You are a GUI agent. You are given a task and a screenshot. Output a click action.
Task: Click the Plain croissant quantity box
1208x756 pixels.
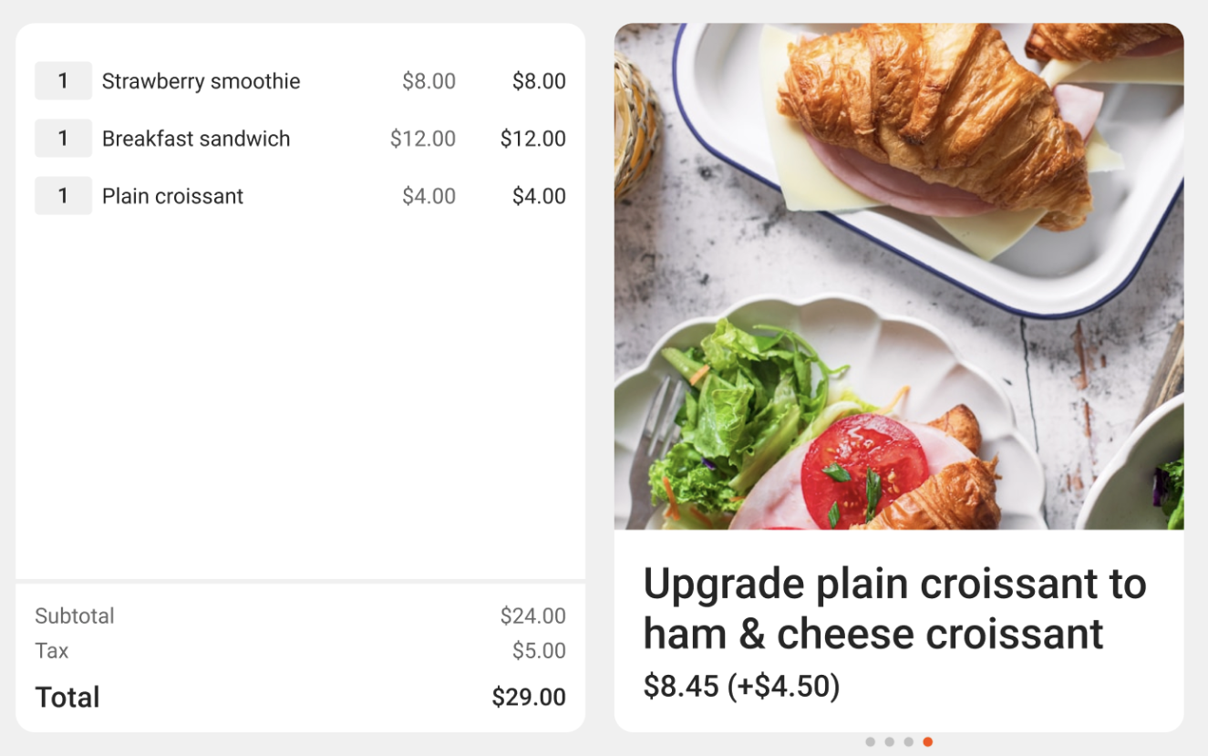pos(63,196)
